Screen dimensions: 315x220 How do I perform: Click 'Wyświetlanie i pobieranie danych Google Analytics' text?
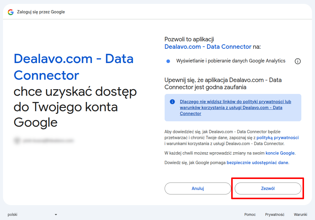[231, 61]
